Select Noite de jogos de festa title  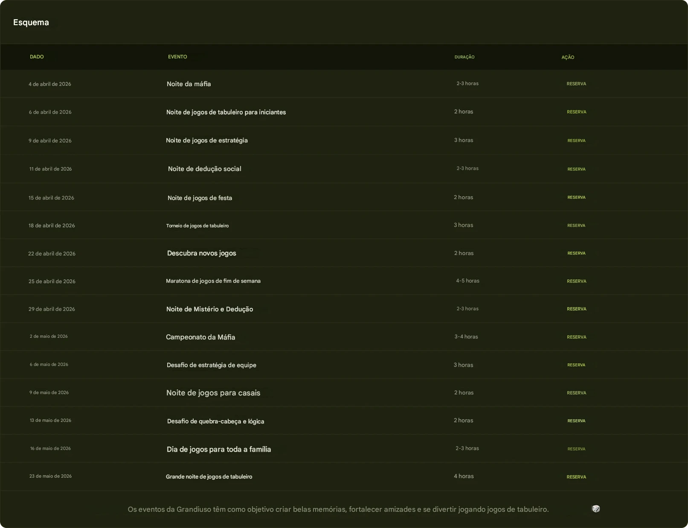coord(200,198)
